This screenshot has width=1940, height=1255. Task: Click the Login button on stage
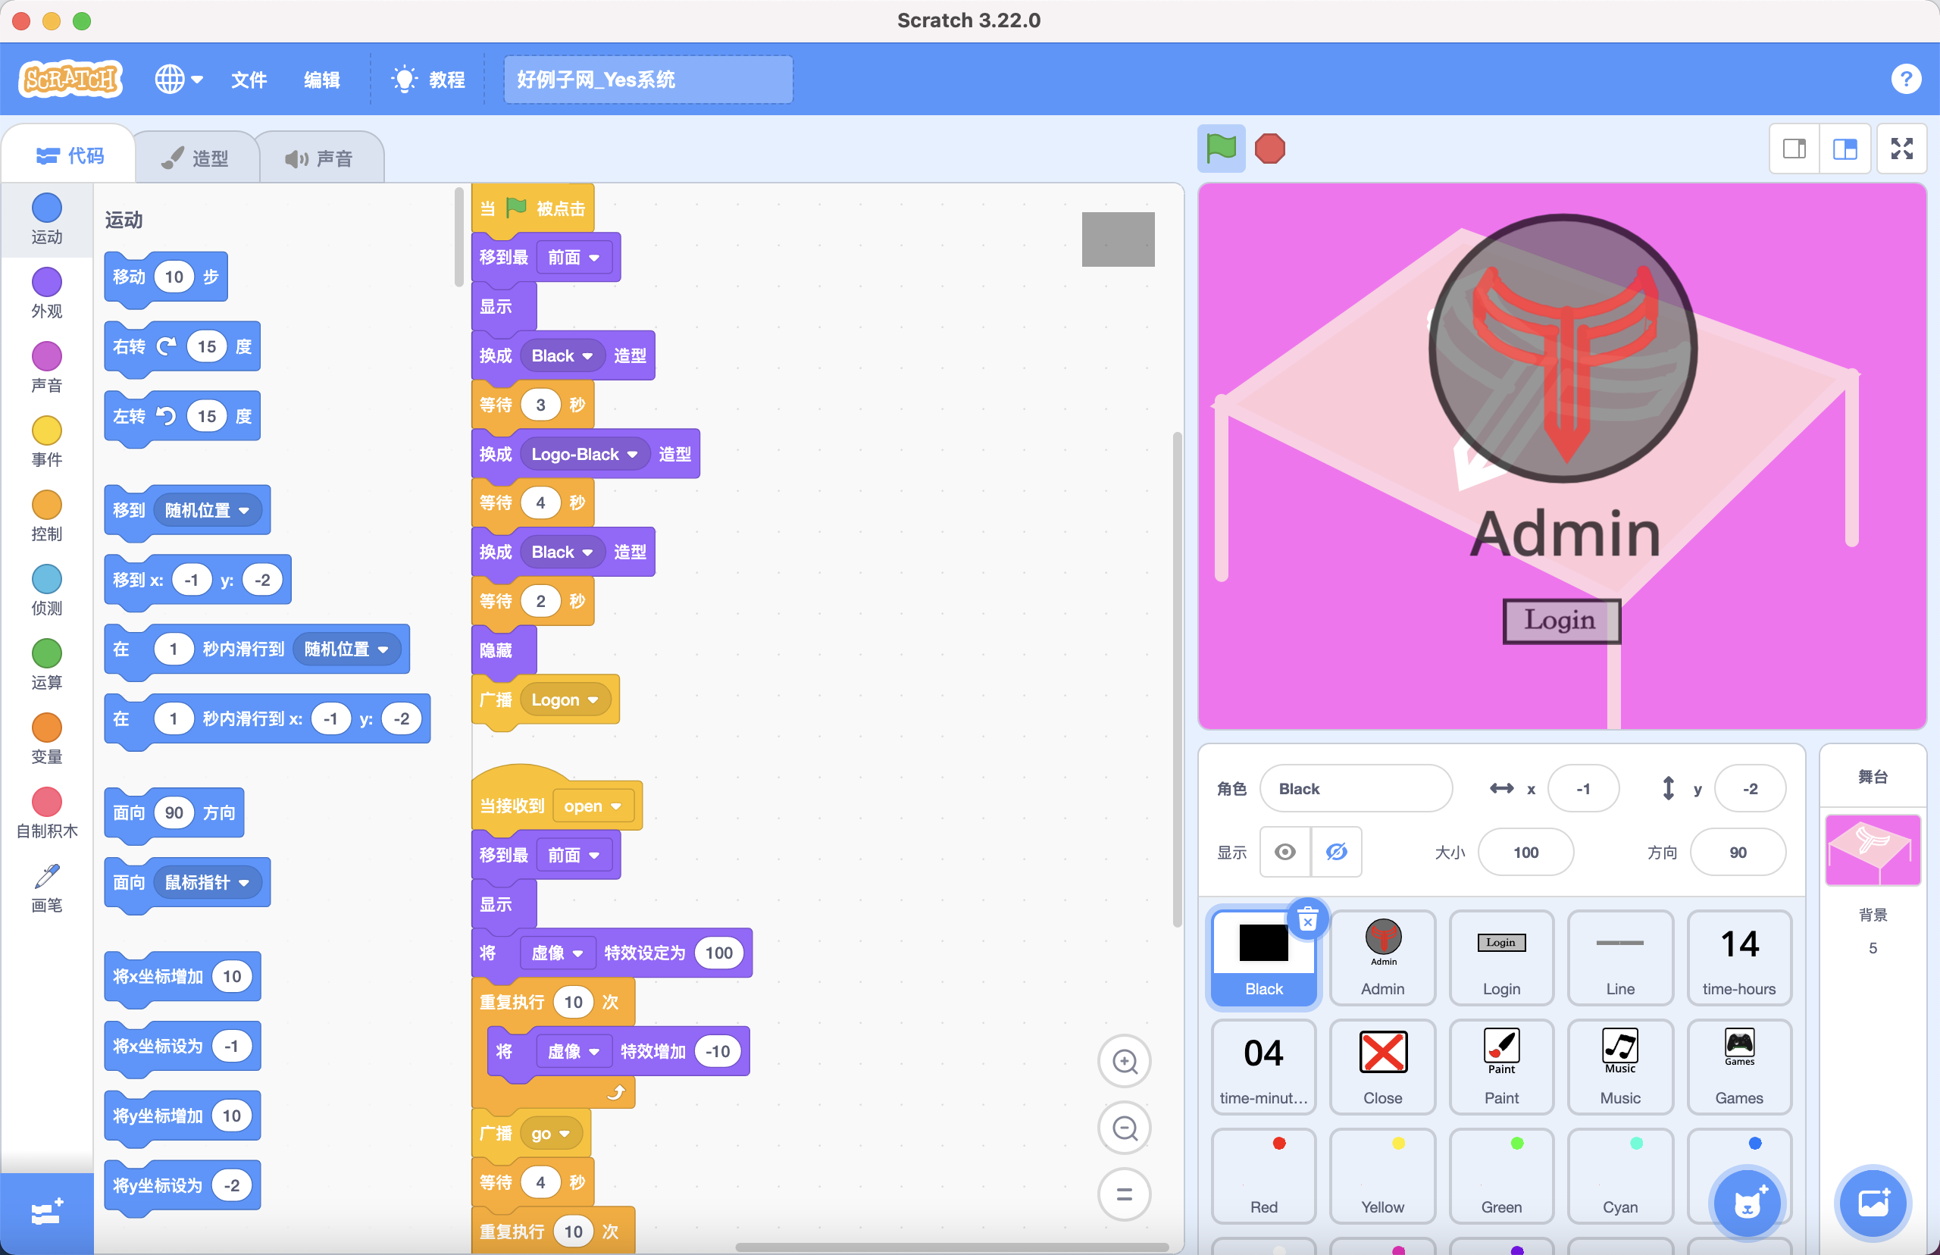(1560, 620)
